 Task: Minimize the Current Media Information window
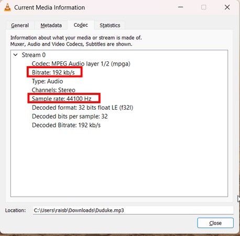pos(181,7)
